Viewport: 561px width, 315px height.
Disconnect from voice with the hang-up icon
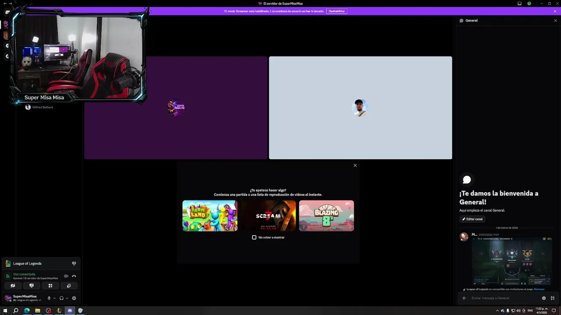tap(74, 276)
